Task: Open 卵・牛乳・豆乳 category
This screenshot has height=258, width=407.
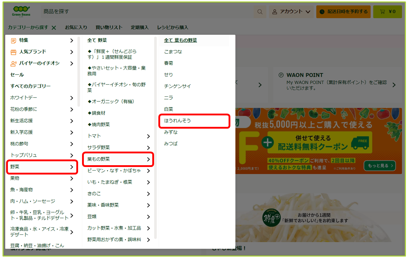Action: tap(42, 215)
